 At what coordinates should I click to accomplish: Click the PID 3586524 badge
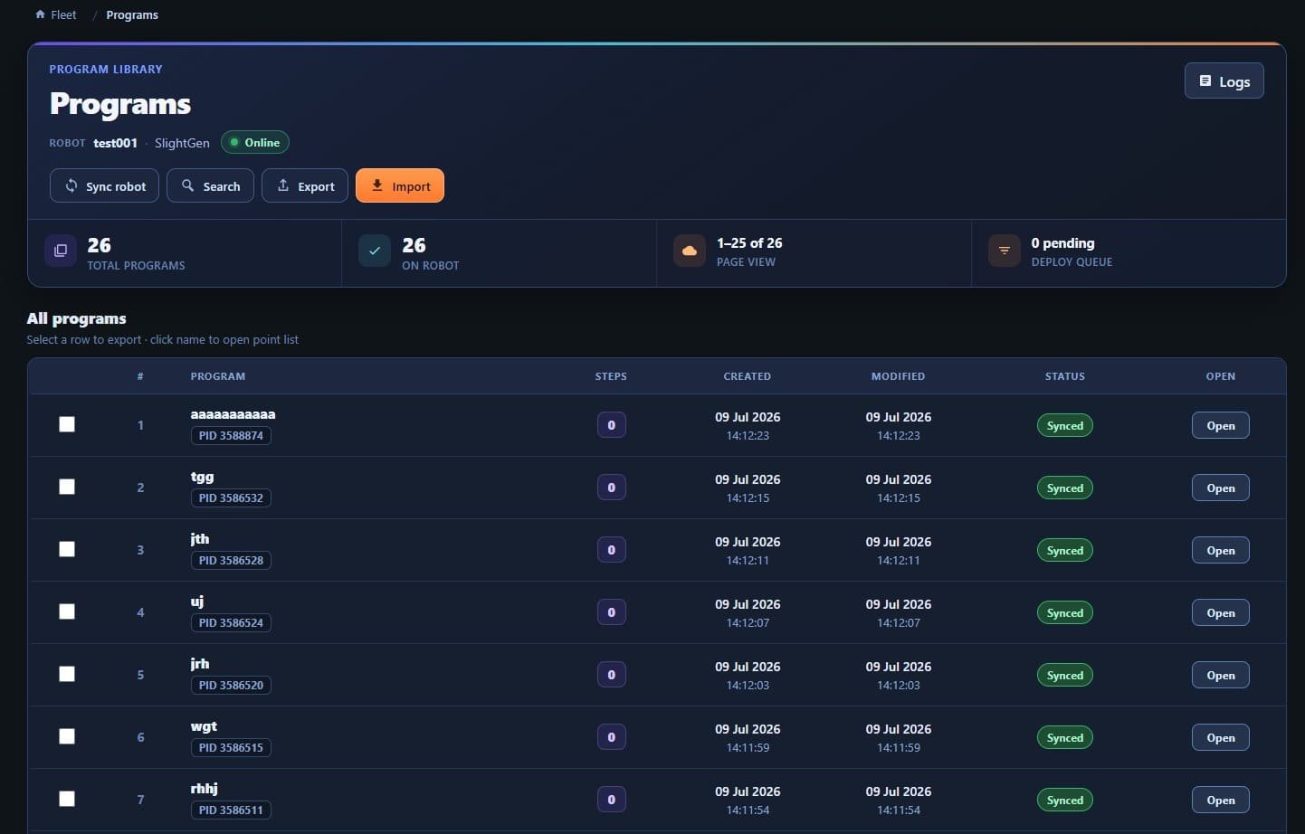pos(231,622)
